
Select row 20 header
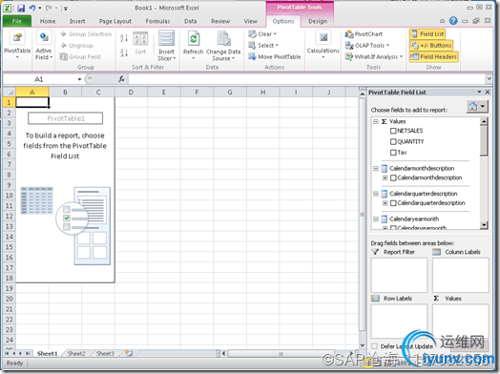[9, 299]
